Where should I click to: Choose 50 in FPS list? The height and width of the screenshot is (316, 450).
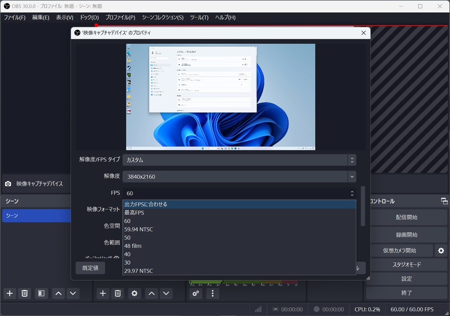(x=240, y=238)
